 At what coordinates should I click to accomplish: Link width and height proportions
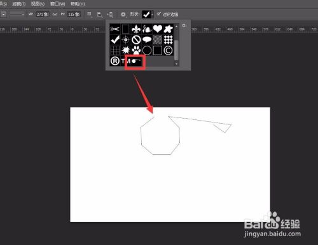tap(55, 14)
